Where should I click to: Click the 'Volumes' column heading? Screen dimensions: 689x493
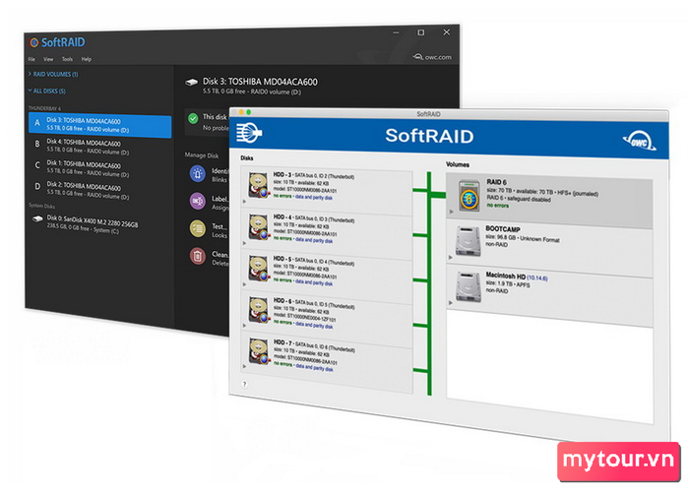point(458,164)
